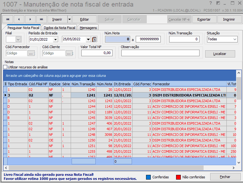The image size is (243, 183).
Task: Sort by Dt.Entrada column header
Action: point(123,84)
